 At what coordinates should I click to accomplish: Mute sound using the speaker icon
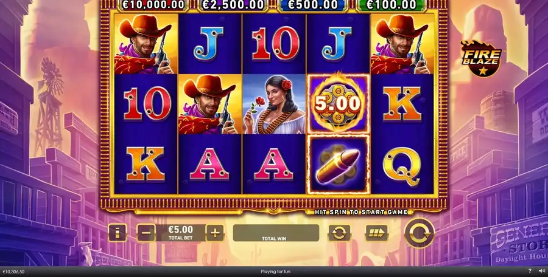[x=541, y=271]
